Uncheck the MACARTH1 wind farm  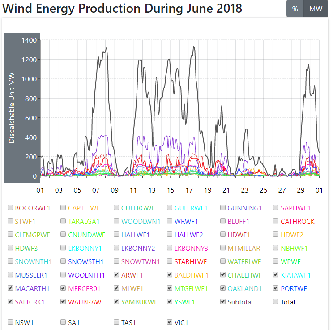[10, 288]
